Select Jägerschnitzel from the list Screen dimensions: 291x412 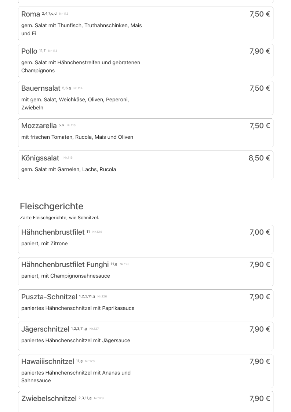[x=45, y=329]
